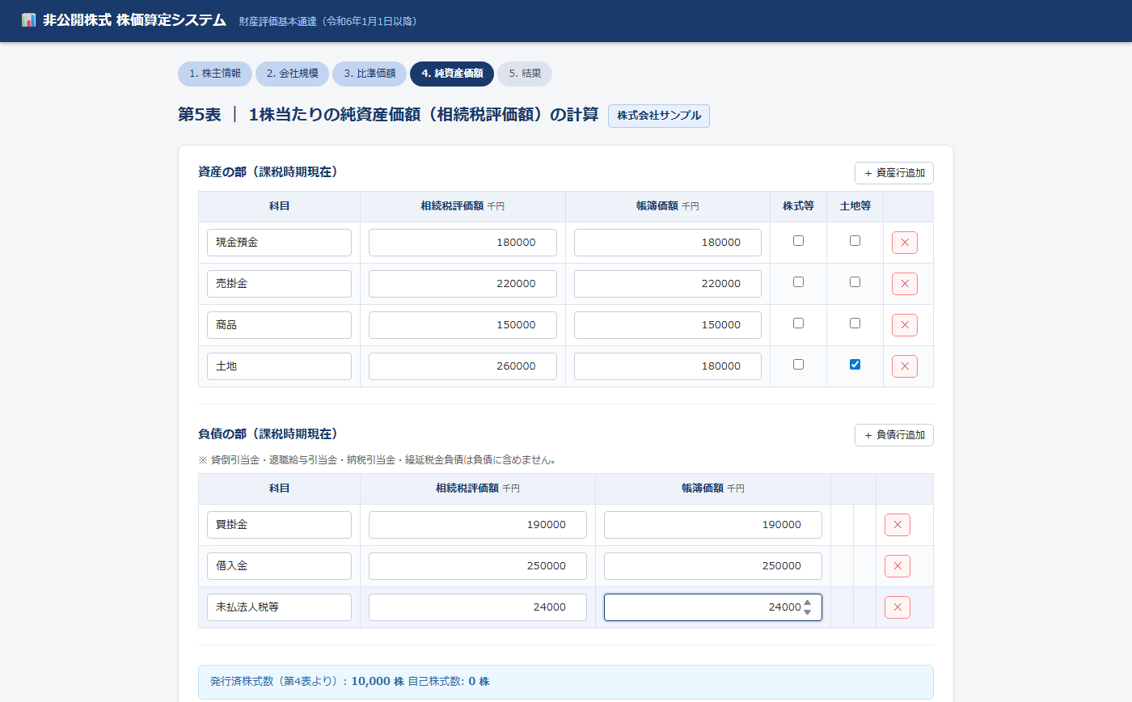1132x702 pixels.
Task: Delete the 売掛金 asset row
Action: coord(905,284)
